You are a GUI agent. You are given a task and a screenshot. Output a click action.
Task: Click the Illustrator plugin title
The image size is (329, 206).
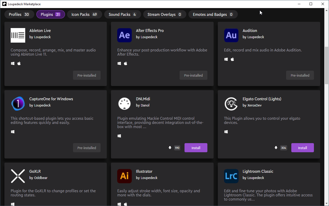144,171
